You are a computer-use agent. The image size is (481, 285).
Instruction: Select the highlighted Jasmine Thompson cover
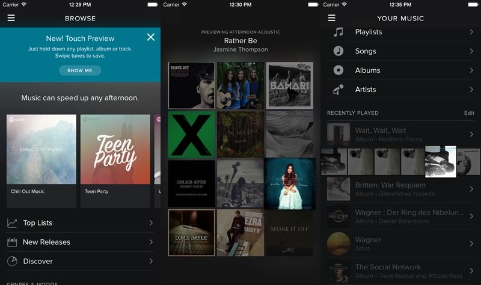[x=290, y=184]
